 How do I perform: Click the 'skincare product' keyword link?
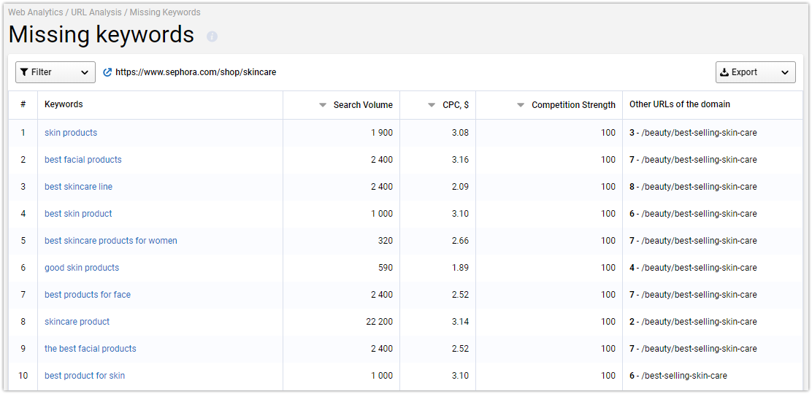coord(77,322)
